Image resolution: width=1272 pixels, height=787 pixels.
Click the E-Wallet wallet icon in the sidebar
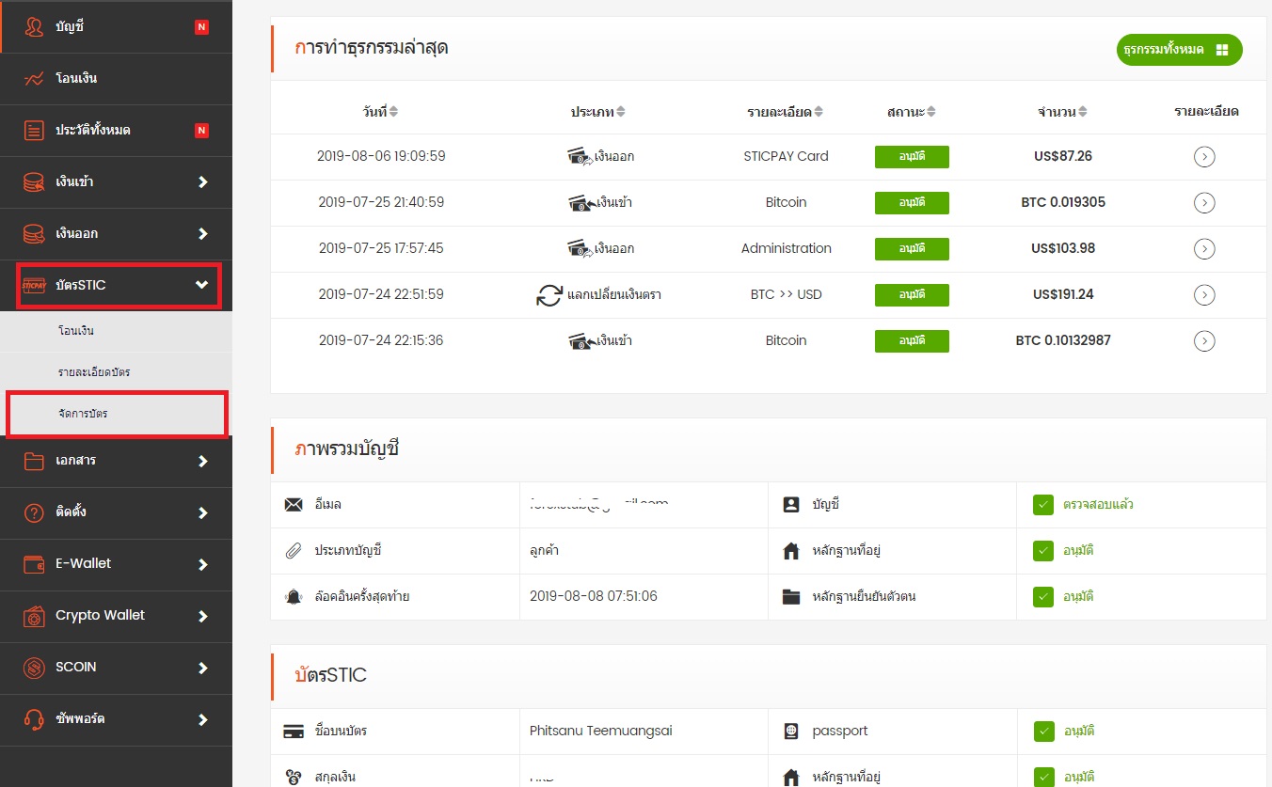34,564
